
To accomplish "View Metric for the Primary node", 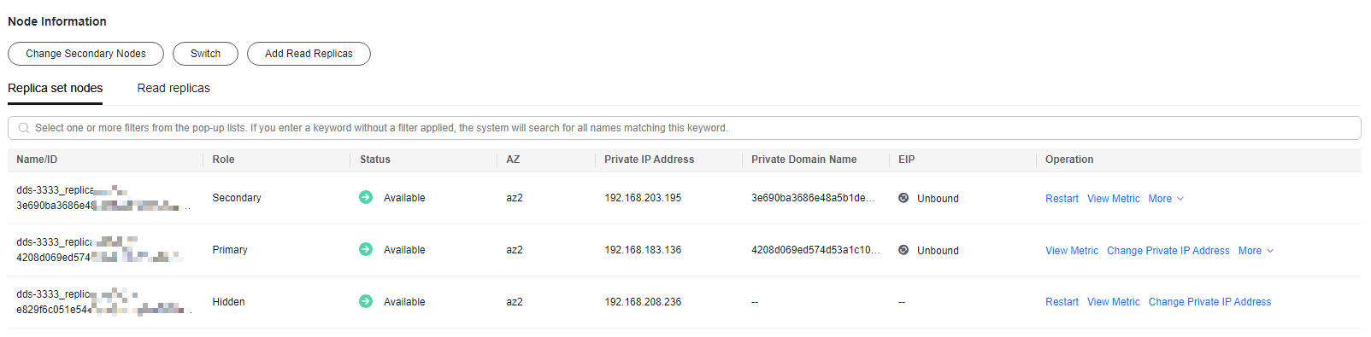I will tap(1072, 251).
